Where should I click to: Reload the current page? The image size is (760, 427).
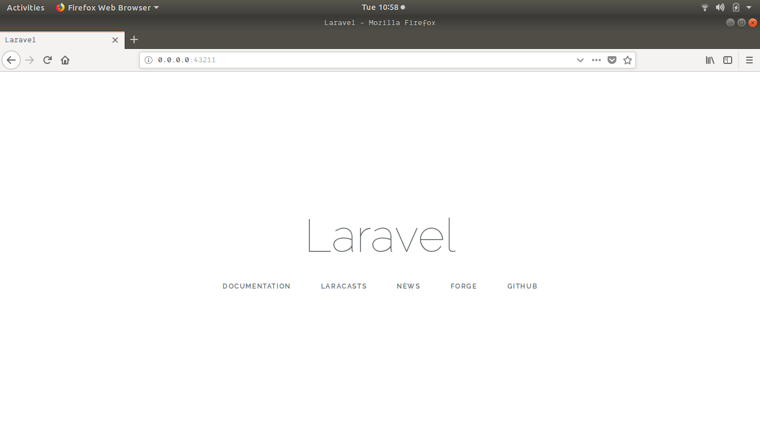(47, 60)
